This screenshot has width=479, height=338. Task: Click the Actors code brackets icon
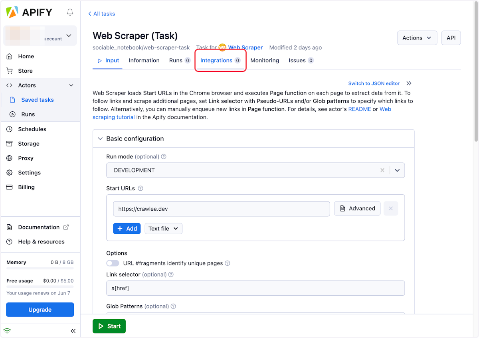click(10, 85)
